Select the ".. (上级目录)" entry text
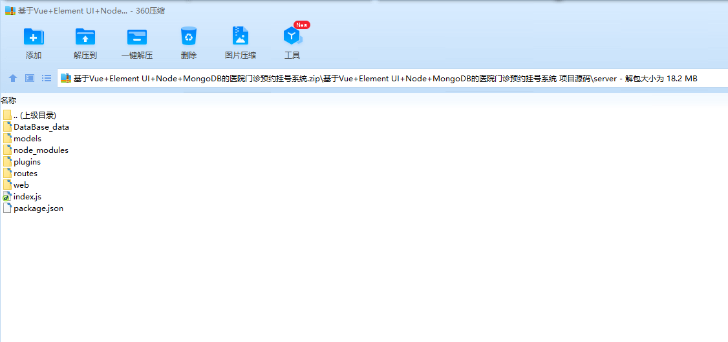The width and height of the screenshot is (728, 342). coord(35,116)
